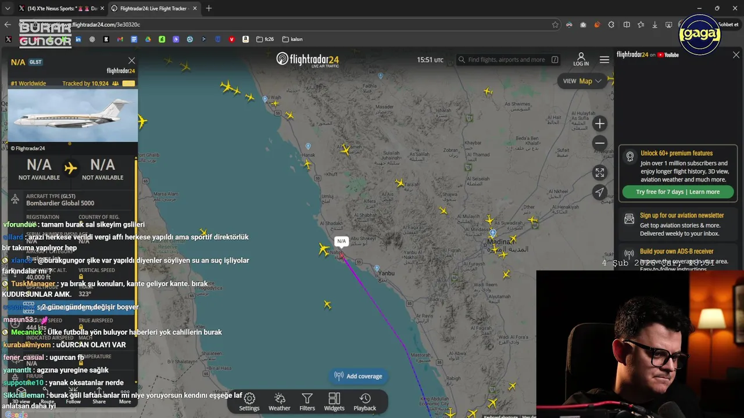Click the Bombardier Global 5000 aircraft type text
744x418 pixels.
(x=60, y=203)
